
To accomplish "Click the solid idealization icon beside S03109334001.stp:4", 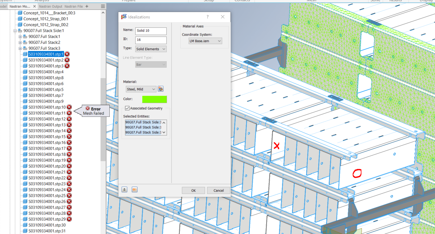I will point(26,72).
